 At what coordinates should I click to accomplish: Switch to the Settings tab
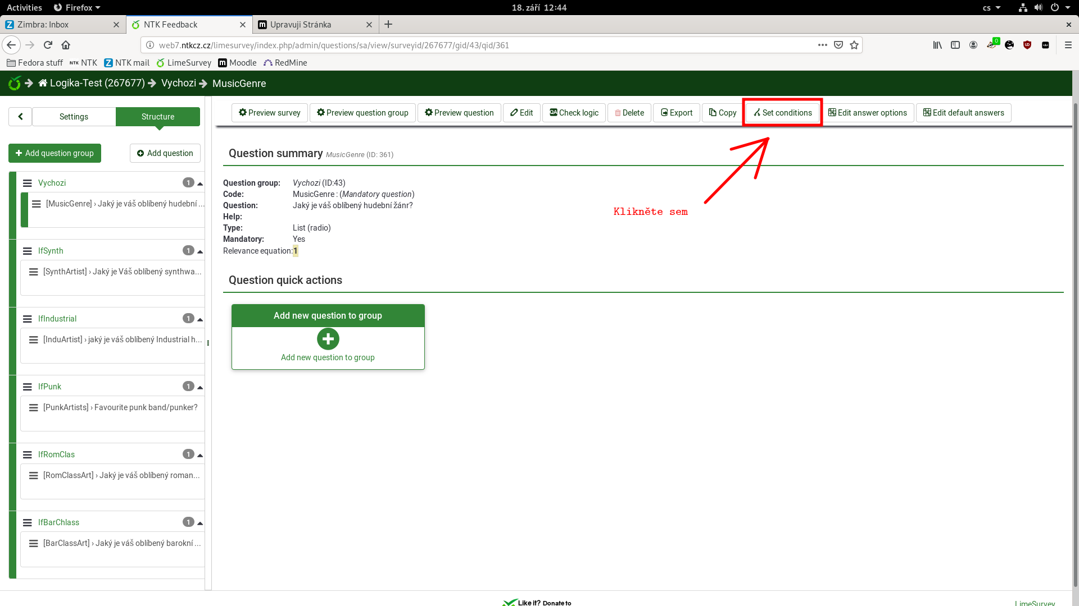click(x=74, y=117)
